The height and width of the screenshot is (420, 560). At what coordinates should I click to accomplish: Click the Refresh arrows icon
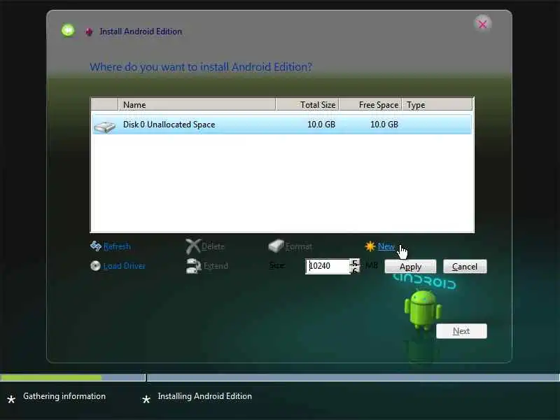[95, 246]
